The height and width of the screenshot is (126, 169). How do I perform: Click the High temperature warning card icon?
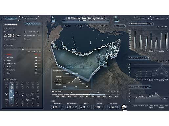click(67, 107)
